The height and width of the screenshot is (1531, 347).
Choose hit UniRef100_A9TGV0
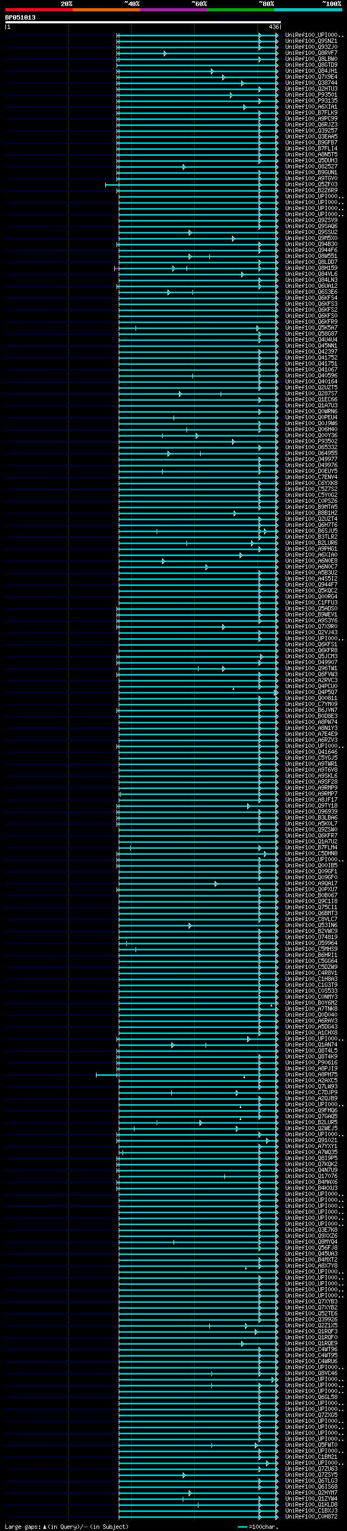click(x=311, y=178)
